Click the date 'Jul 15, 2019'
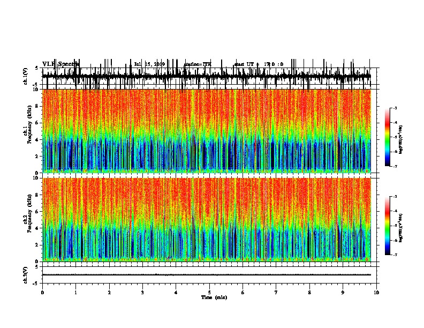Image resolution: width=424 pixels, height=328 pixels. click(149, 64)
